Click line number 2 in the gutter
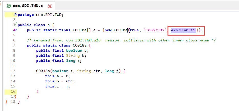This screenshot has height=111, width=239. pos(14,20)
